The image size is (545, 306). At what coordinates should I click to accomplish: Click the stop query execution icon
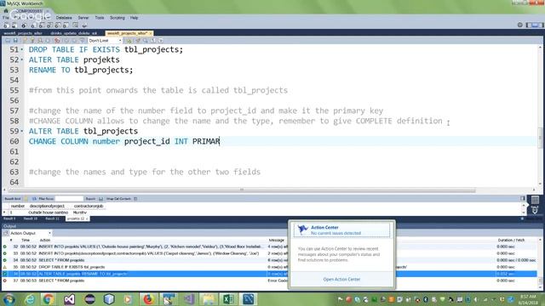48,41
